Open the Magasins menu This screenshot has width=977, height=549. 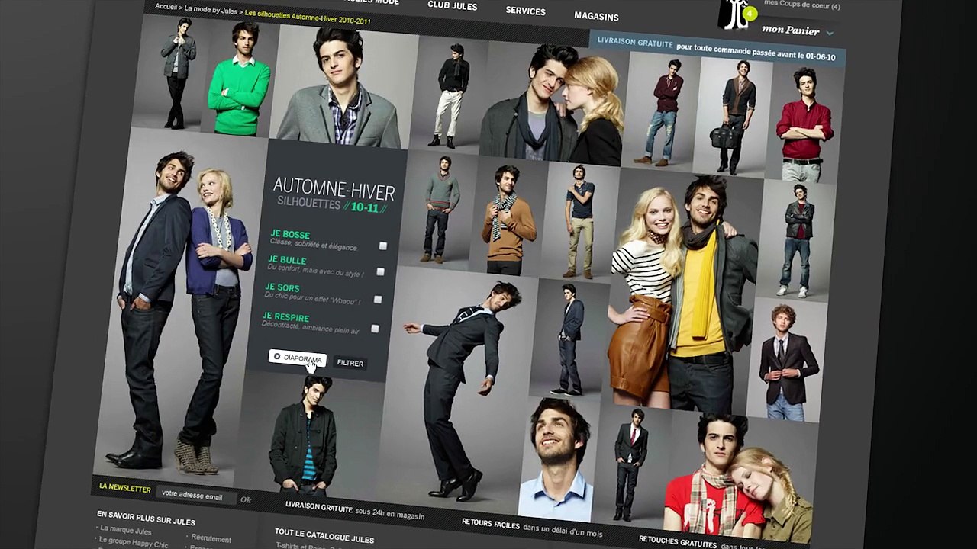pyautogui.click(x=596, y=16)
